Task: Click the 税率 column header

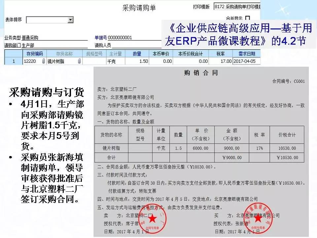Action: [221, 54]
